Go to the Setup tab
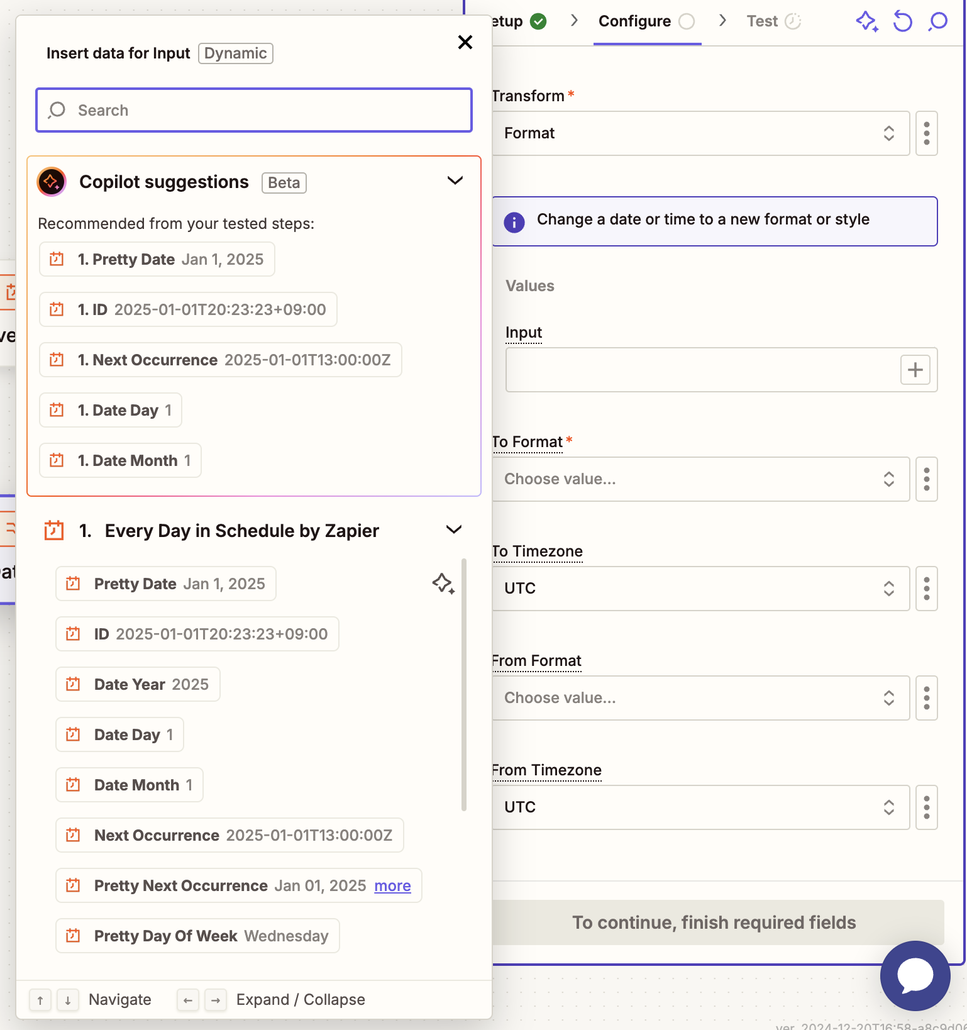 [519, 21]
